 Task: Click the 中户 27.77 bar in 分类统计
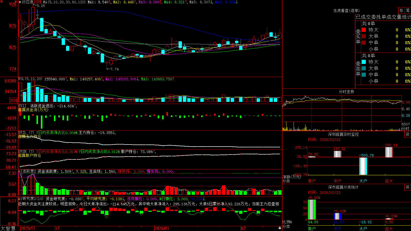338,216
